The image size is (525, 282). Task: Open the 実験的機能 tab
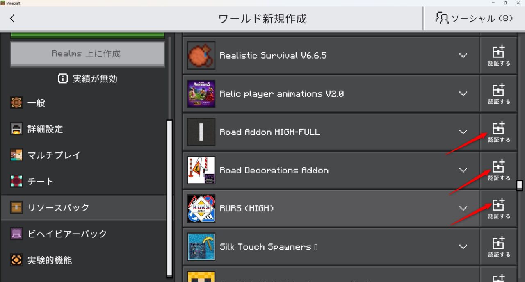(83, 260)
